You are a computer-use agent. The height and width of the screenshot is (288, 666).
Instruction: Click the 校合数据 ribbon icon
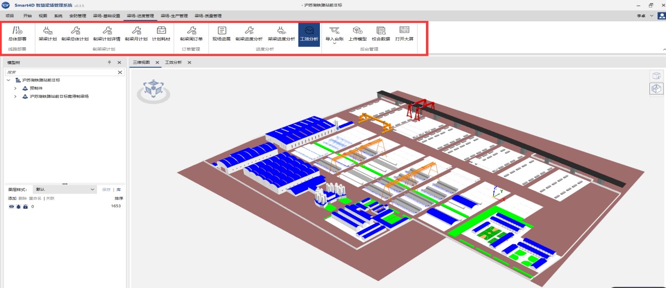[x=381, y=34]
